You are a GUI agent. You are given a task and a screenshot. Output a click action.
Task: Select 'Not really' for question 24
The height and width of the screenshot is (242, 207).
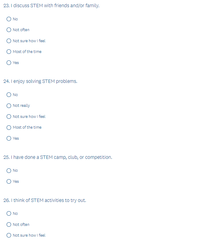click(9, 106)
